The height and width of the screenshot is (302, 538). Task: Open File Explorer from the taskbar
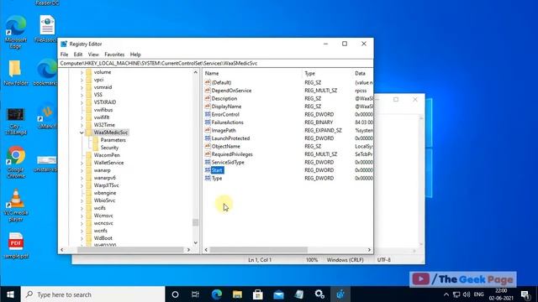[x=237, y=294]
